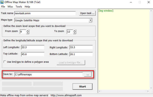Decrease the From zoom value

[28, 33]
